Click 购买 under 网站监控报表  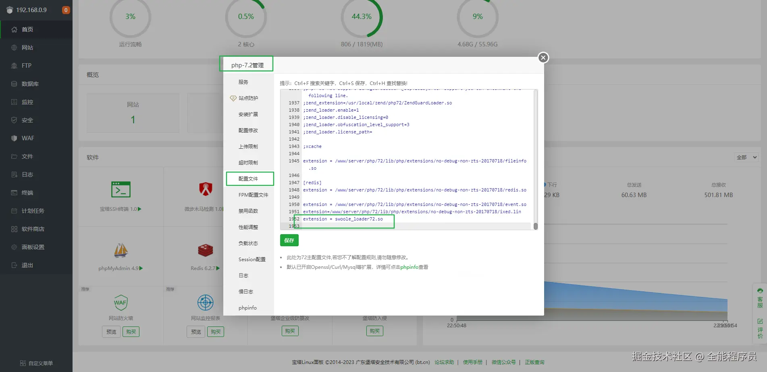(x=216, y=332)
